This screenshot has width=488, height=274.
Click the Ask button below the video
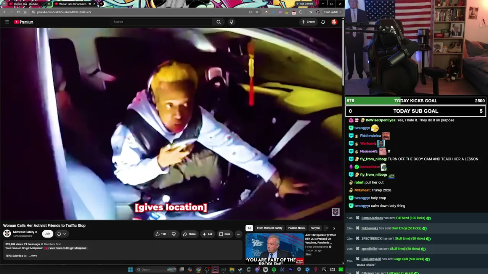[207, 234]
